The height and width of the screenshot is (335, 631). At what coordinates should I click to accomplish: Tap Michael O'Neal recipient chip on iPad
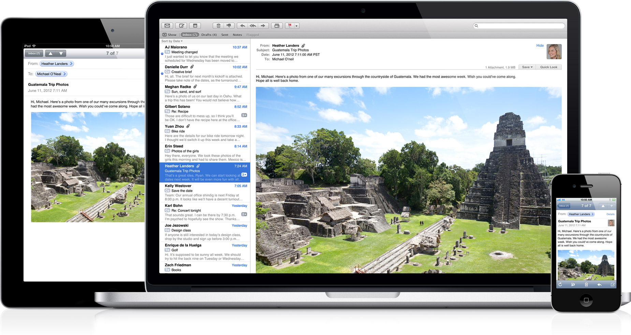pyautogui.click(x=51, y=74)
